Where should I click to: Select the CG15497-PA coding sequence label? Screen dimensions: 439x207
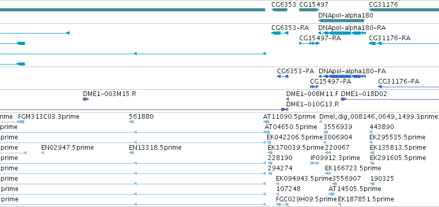coord(331,82)
